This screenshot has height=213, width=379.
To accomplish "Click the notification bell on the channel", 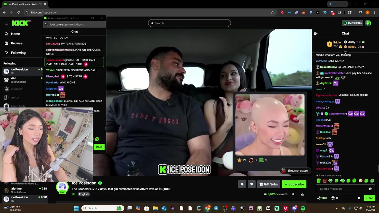I will point(242,184).
